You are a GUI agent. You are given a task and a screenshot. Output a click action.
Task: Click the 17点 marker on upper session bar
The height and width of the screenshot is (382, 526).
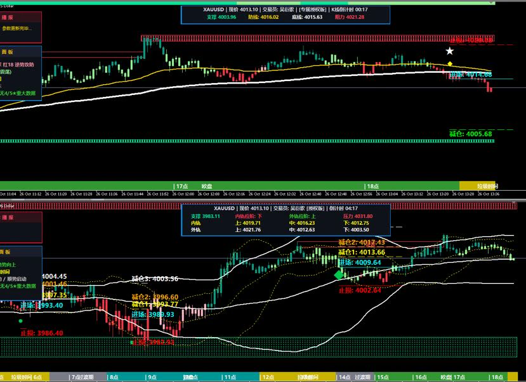pos(181,186)
